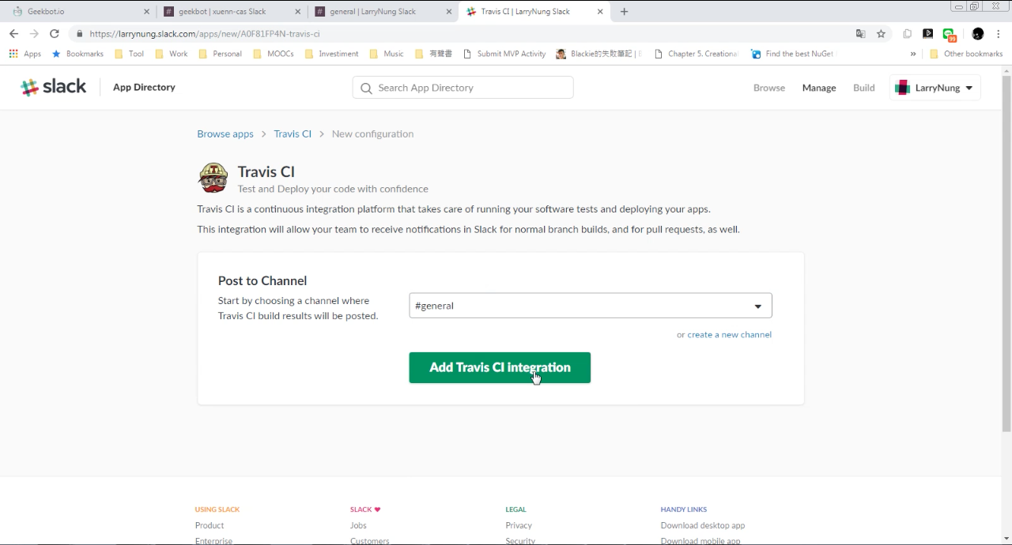Close the general LarryNung Slack tab

point(448,12)
